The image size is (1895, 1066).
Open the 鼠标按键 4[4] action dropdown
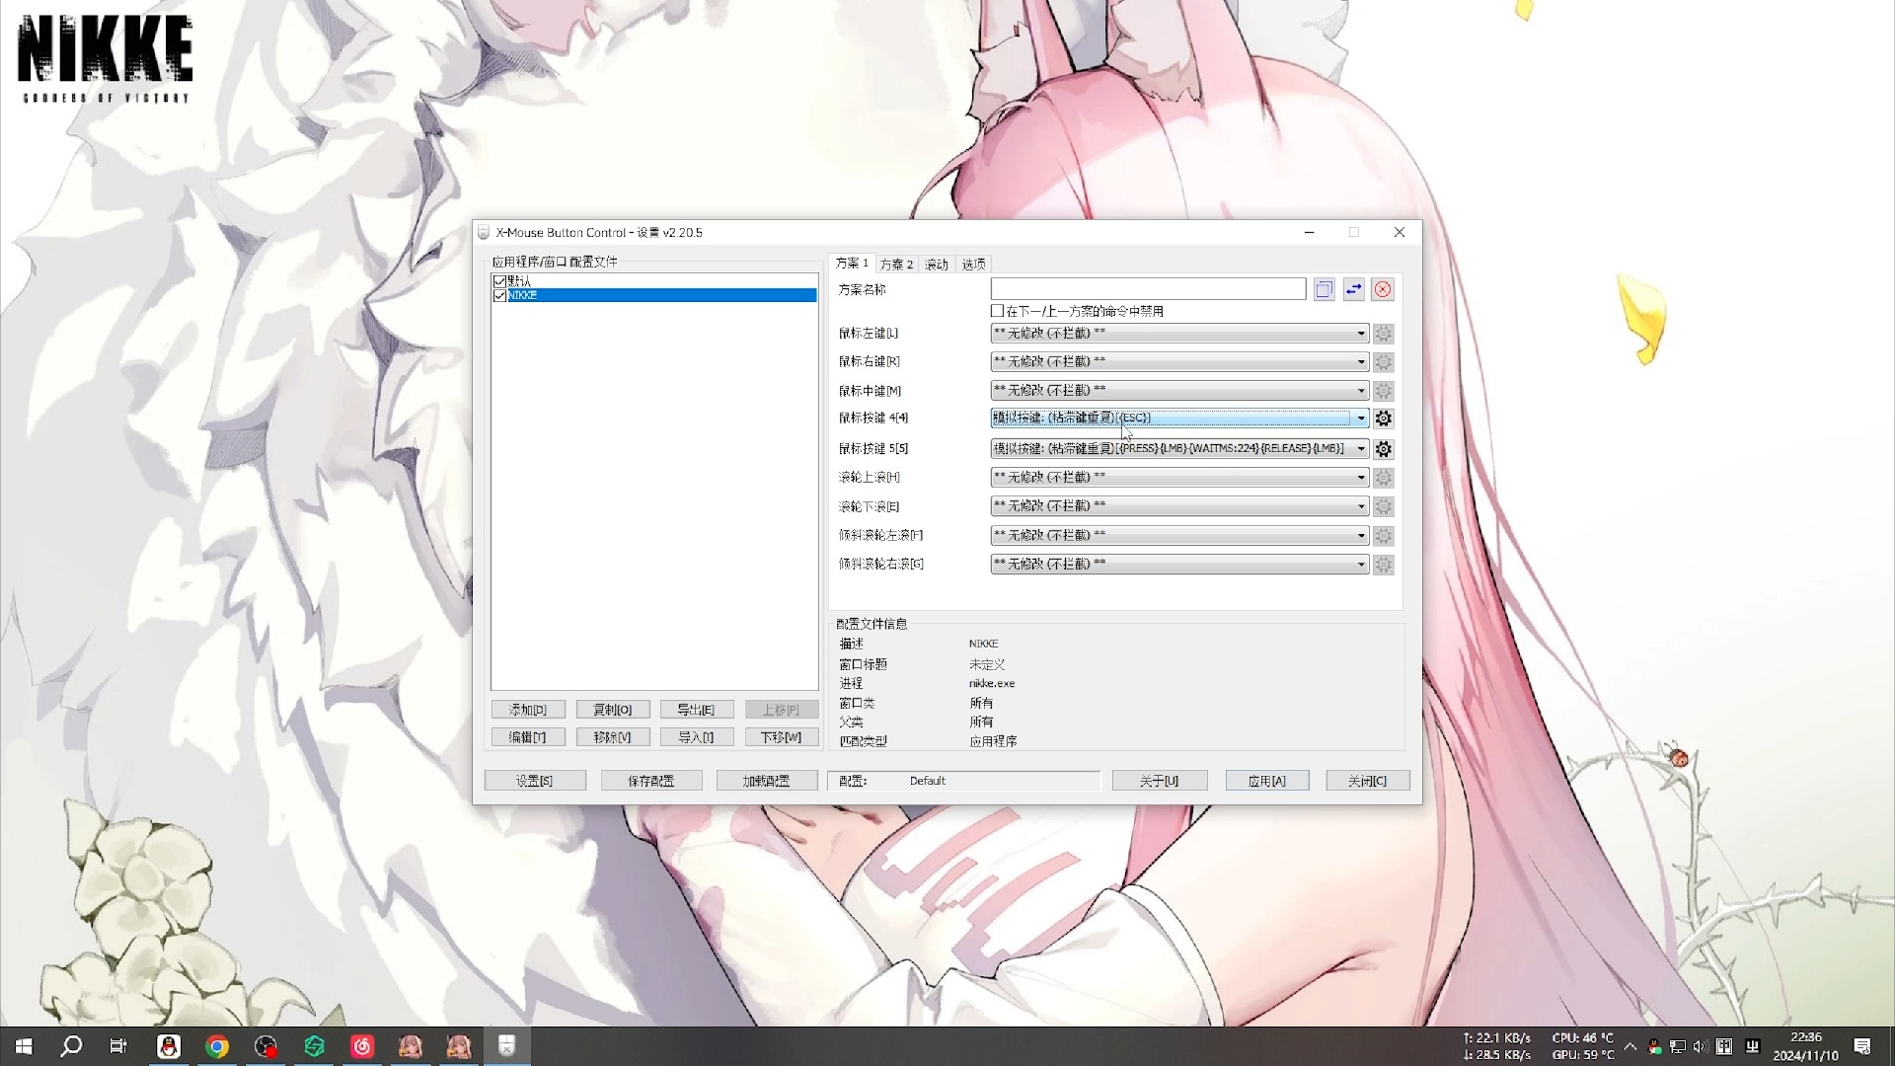pyautogui.click(x=1179, y=419)
